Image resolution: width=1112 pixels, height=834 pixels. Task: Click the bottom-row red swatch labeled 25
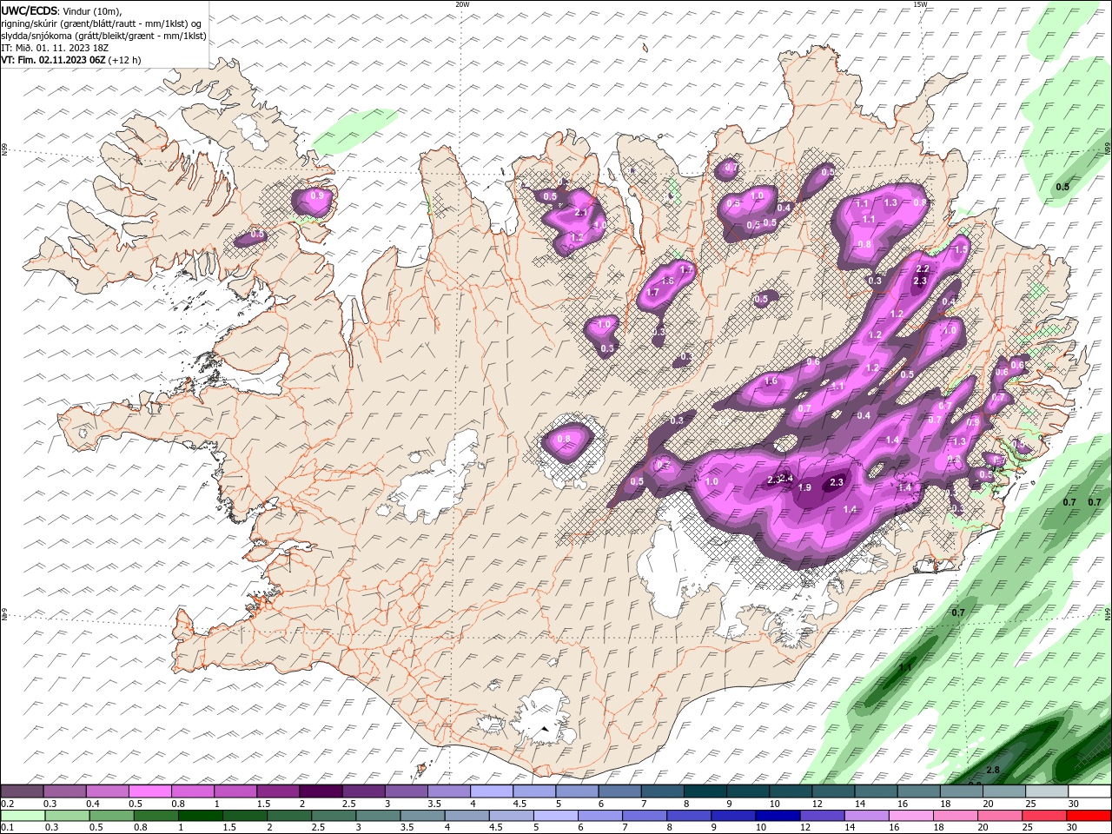tap(1043, 816)
